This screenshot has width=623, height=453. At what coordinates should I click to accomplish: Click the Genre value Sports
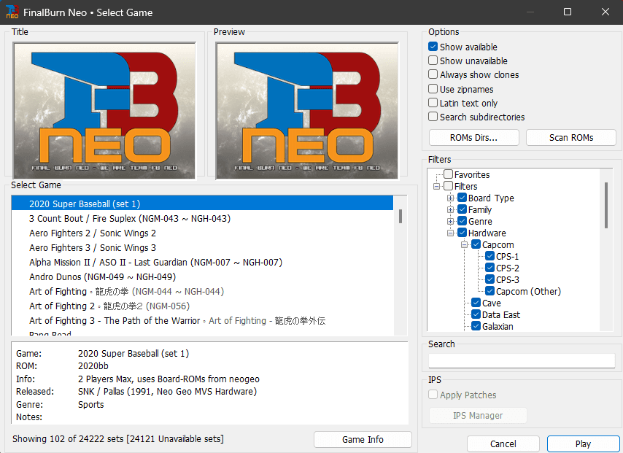coord(91,405)
